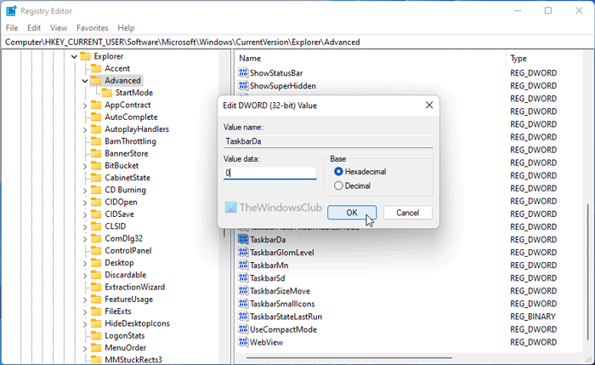Click the TaskbarStateLastRun binary icon
Screen dimensions: 595x365
pyautogui.click(x=243, y=317)
